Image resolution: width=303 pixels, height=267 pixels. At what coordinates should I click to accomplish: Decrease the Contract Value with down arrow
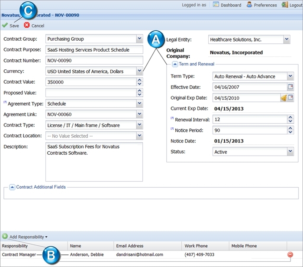coord(139,84)
